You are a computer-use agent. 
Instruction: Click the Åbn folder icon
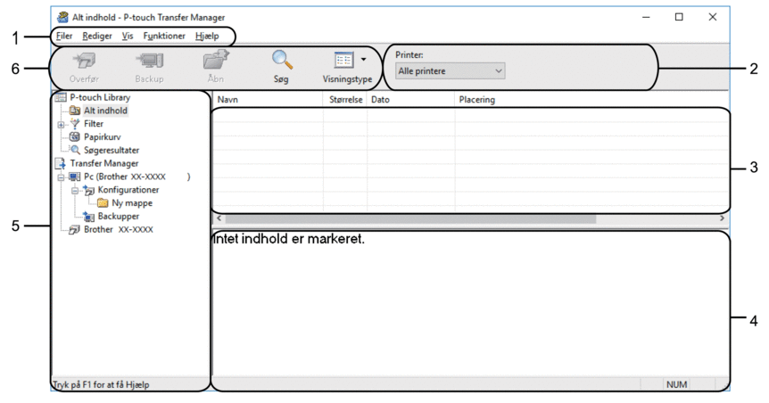pos(216,60)
